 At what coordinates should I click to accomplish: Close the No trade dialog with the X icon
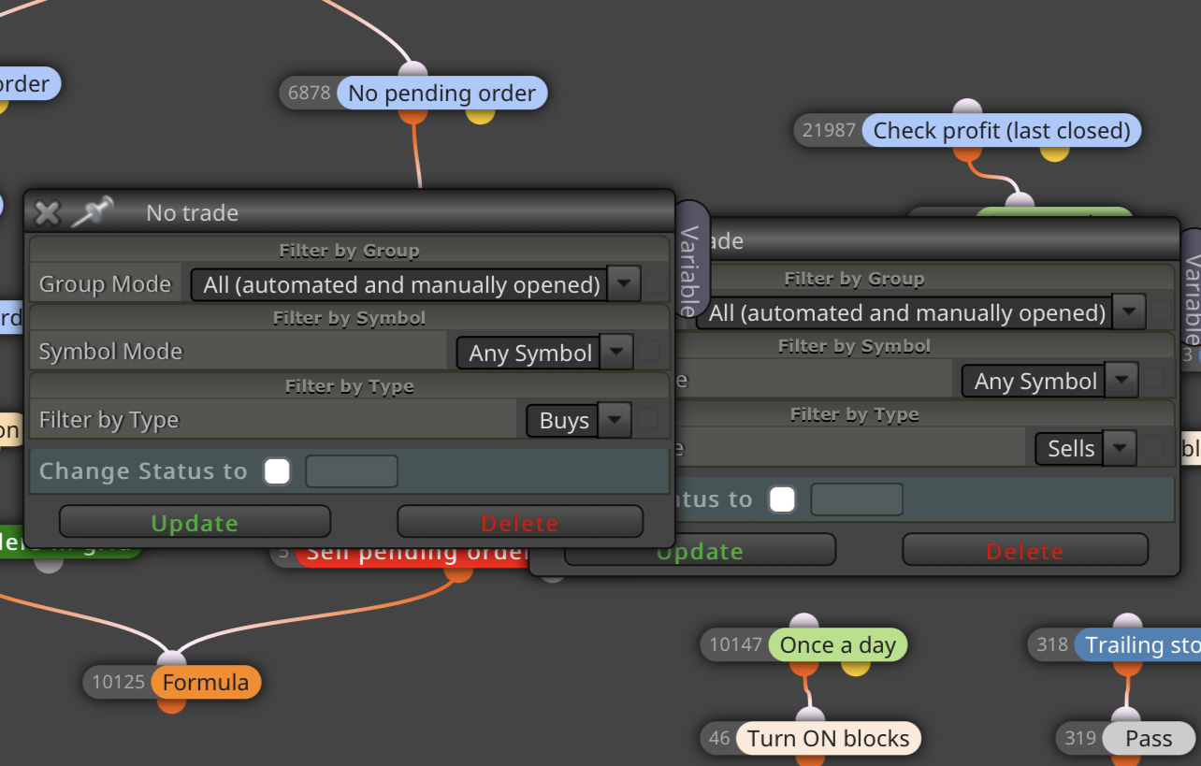[x=47, y=213]
